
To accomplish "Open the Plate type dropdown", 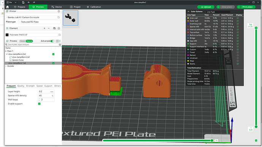I will click(x=39, y=22).
